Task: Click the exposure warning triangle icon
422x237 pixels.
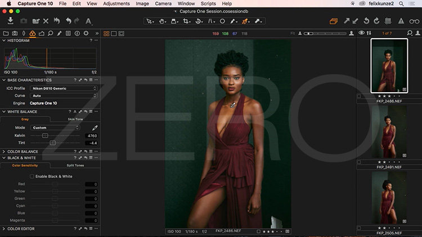Action: [x=401, y=21]
